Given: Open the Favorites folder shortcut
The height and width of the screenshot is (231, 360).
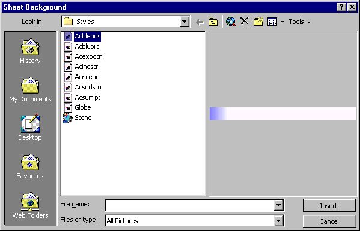Looking at the screenshot, I should point(30,166).
